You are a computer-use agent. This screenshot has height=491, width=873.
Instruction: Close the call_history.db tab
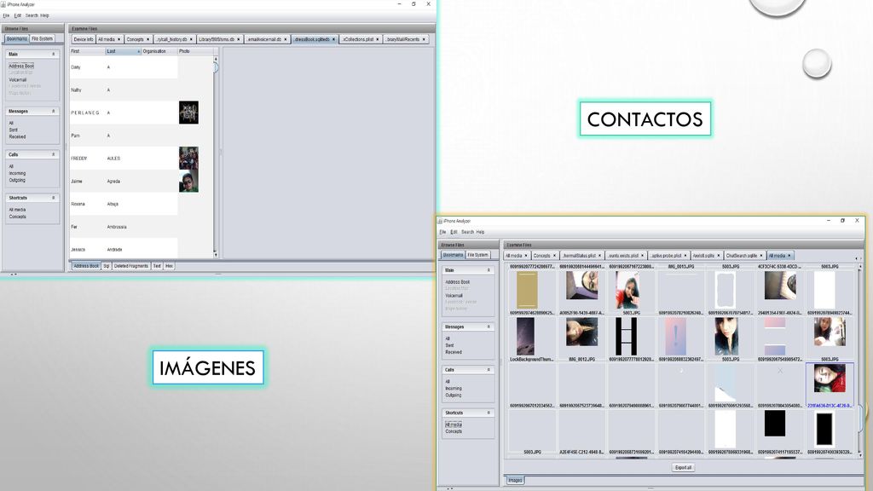191,39
